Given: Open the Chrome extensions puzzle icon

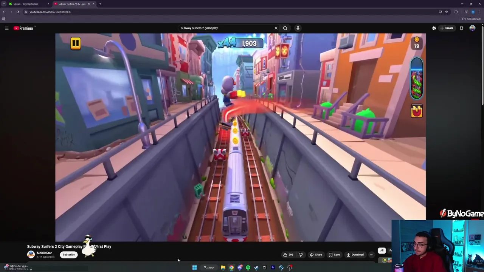Looking at the screenshot, I should pyautogui.click(x=456, y=12).
